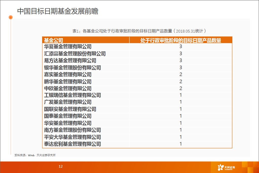
Task: Click the source note 资料来源 Wind 天风证券研究所
Action: coord(35,155)
